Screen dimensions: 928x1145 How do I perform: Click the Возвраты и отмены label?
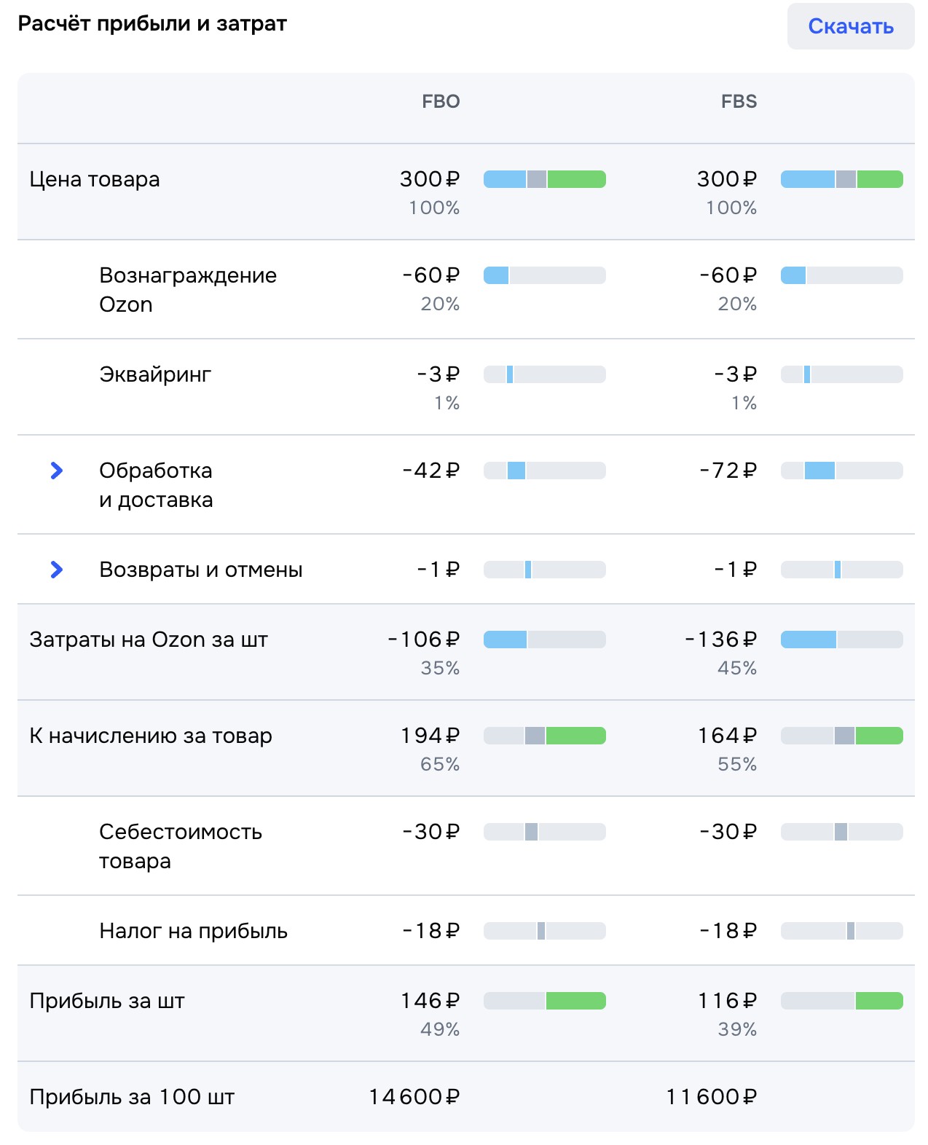[201, 570]
